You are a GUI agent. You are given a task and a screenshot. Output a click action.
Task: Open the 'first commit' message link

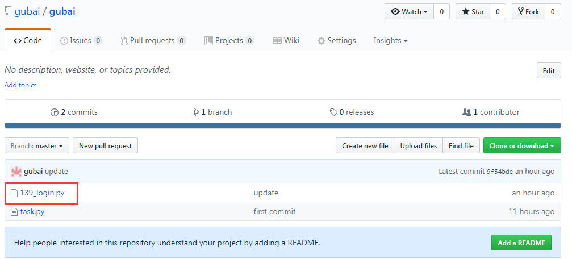pos(275,211)
